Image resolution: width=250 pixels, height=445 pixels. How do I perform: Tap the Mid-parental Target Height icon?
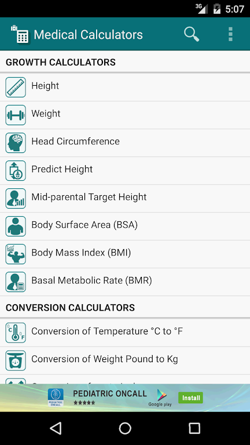coord(16,198)
